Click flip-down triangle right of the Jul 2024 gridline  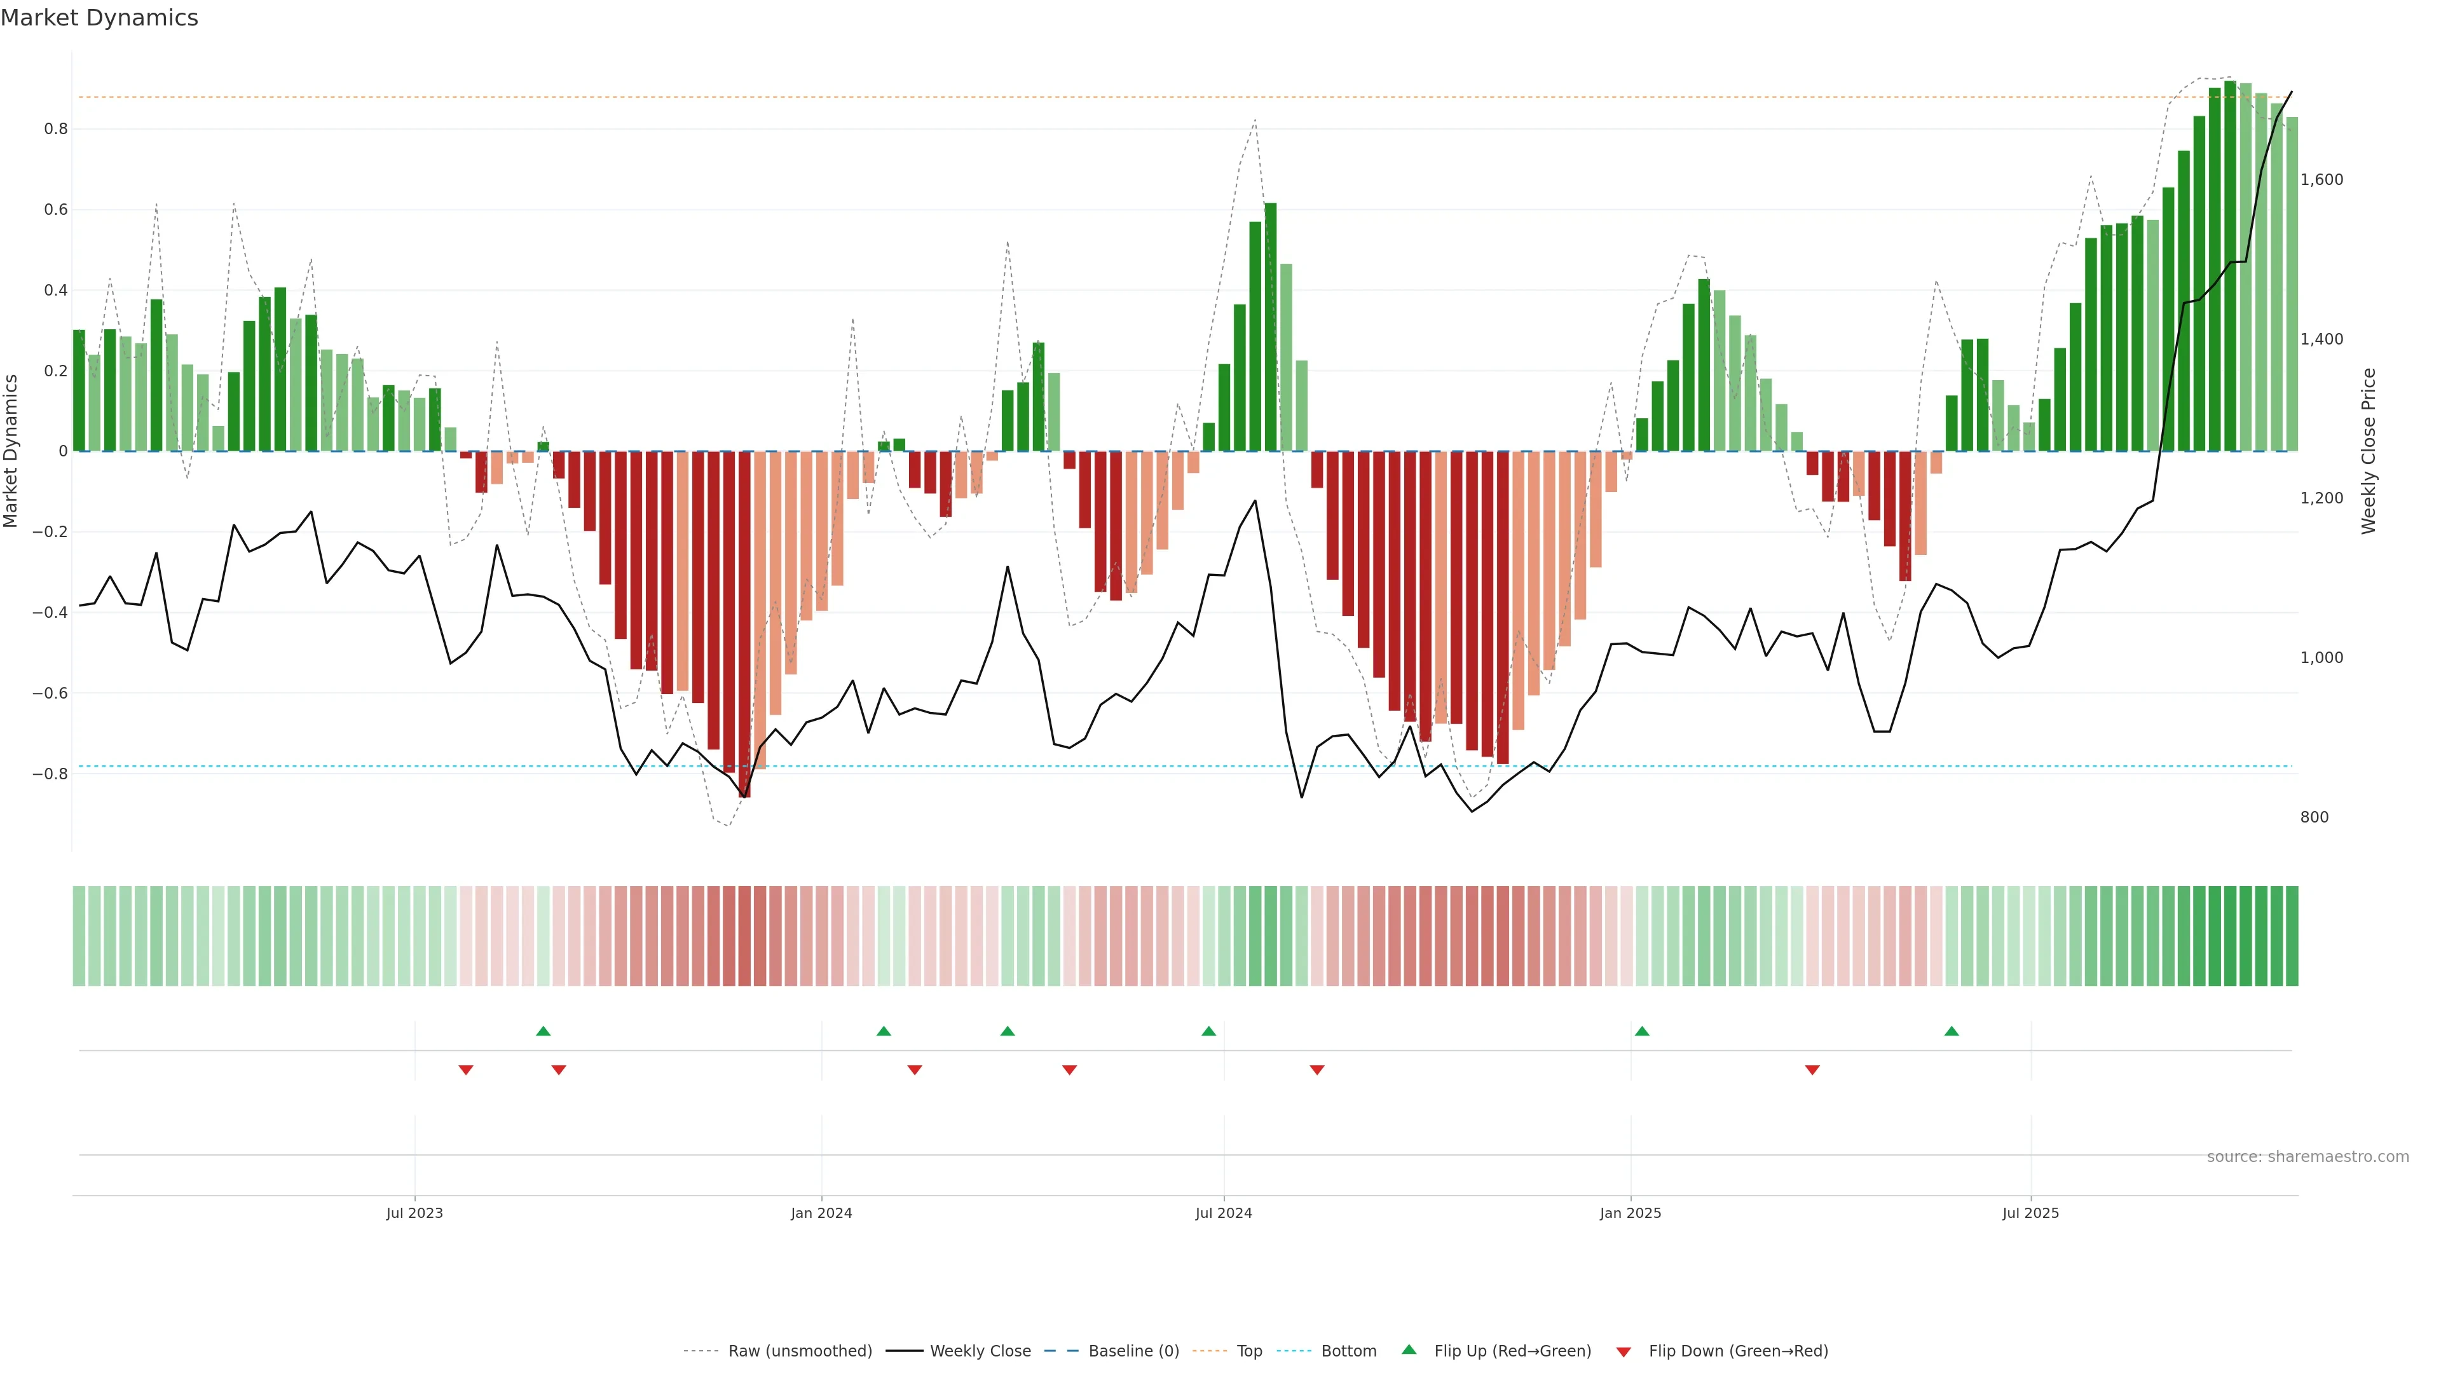click(x=1316, y=1070)
